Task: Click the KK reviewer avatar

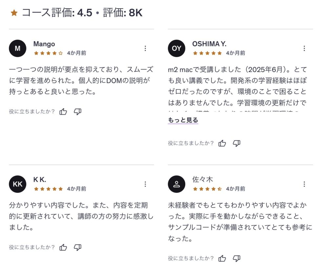Action: tap(18, 184)
